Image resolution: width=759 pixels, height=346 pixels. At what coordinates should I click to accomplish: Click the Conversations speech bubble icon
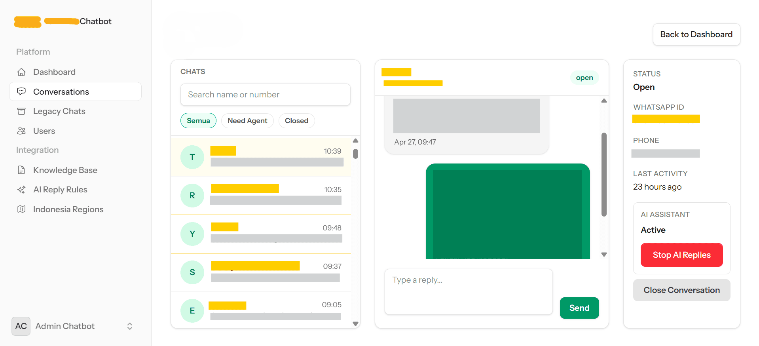point(21,91)
